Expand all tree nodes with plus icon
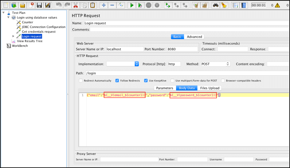Viewport: 290px width, 168px height. point(104,5)
